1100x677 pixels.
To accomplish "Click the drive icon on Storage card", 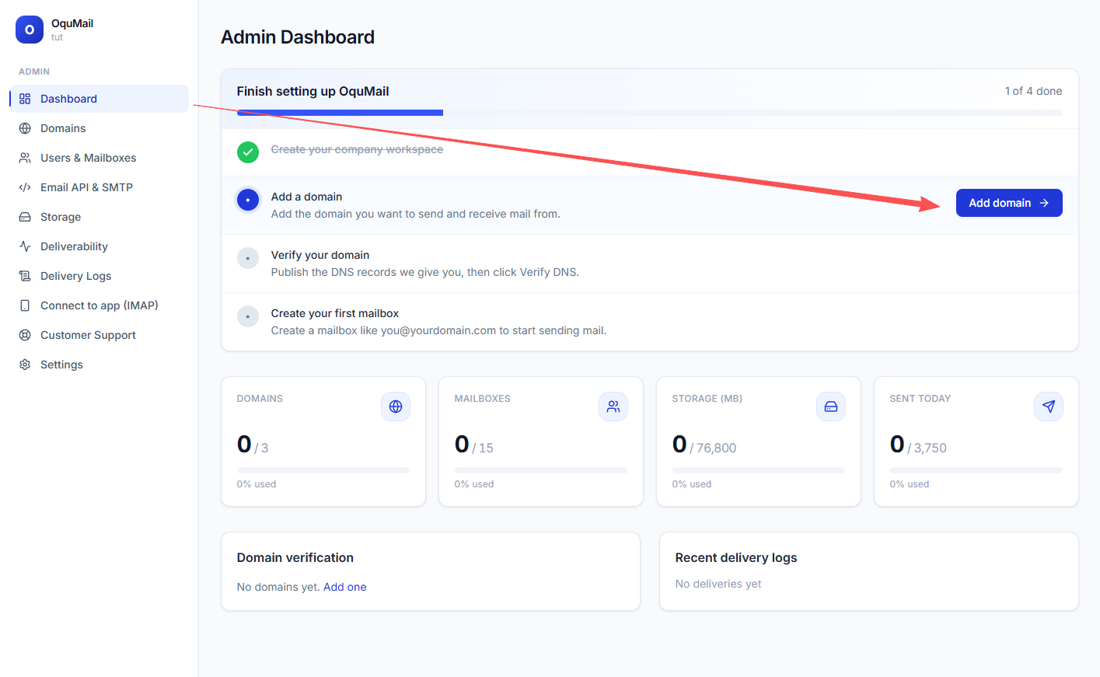I will [831, 407].
